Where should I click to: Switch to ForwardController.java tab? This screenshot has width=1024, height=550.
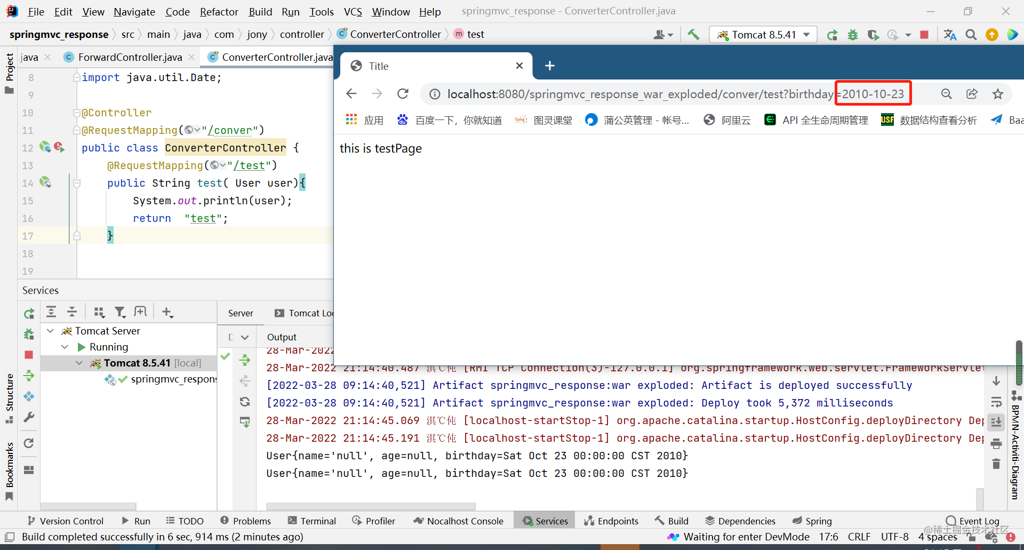click(130, 57)
